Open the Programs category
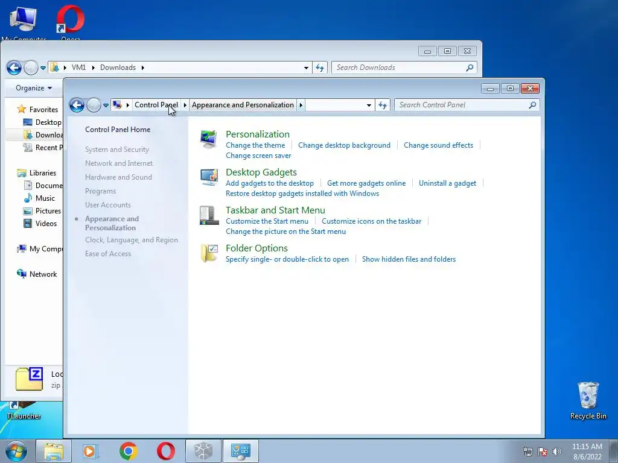Screen dimensions: 618x463 pyautogui.click(x=101, y=191)
